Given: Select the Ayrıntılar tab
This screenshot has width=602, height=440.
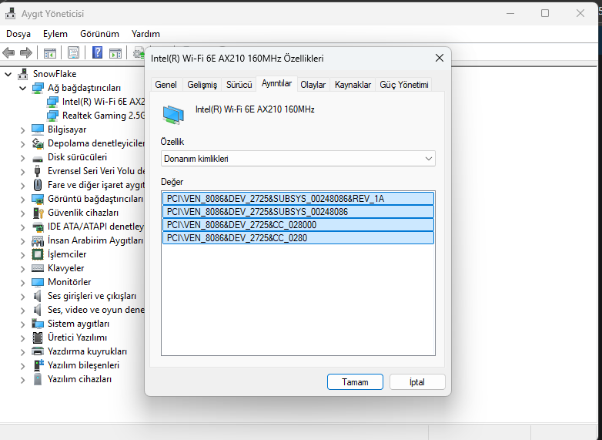Looking at the screenshot, I should click(x=276, y=83).
